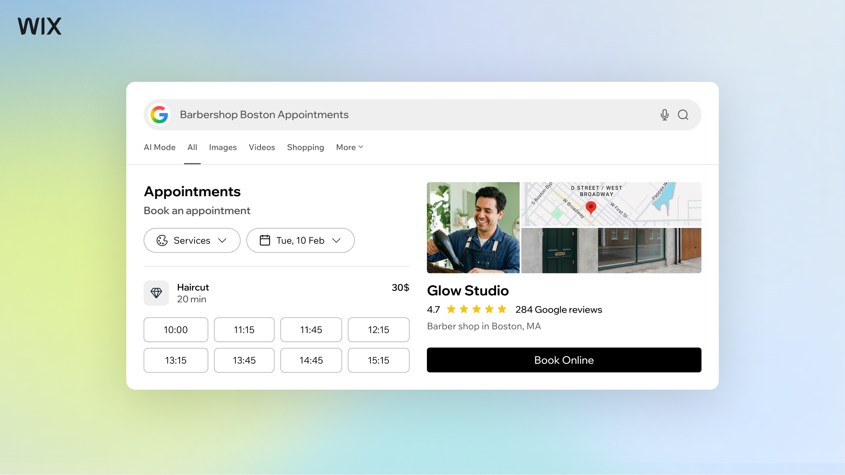
Task: Click the diamond icon next to Haircut
Action: pyautogui.click(x=156, y=293)
